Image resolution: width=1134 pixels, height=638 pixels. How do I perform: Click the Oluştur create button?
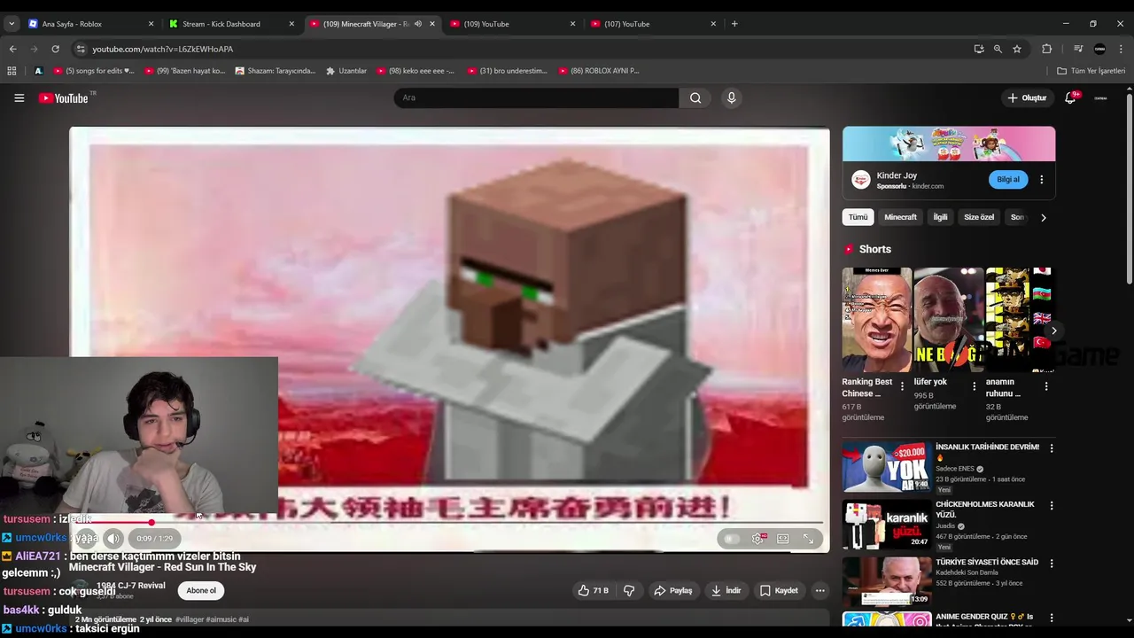1027,97
